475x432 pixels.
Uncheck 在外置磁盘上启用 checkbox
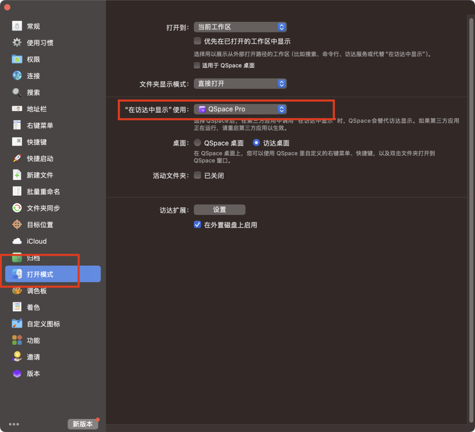click(x=198, y=225)
